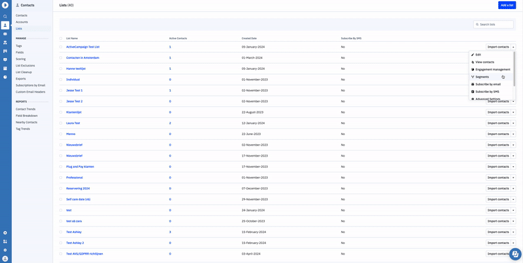Tick the Klantenlijst row checkbox
Image resolution: width=523 pixels, height=263 pixels.
(x=61, y=112)
